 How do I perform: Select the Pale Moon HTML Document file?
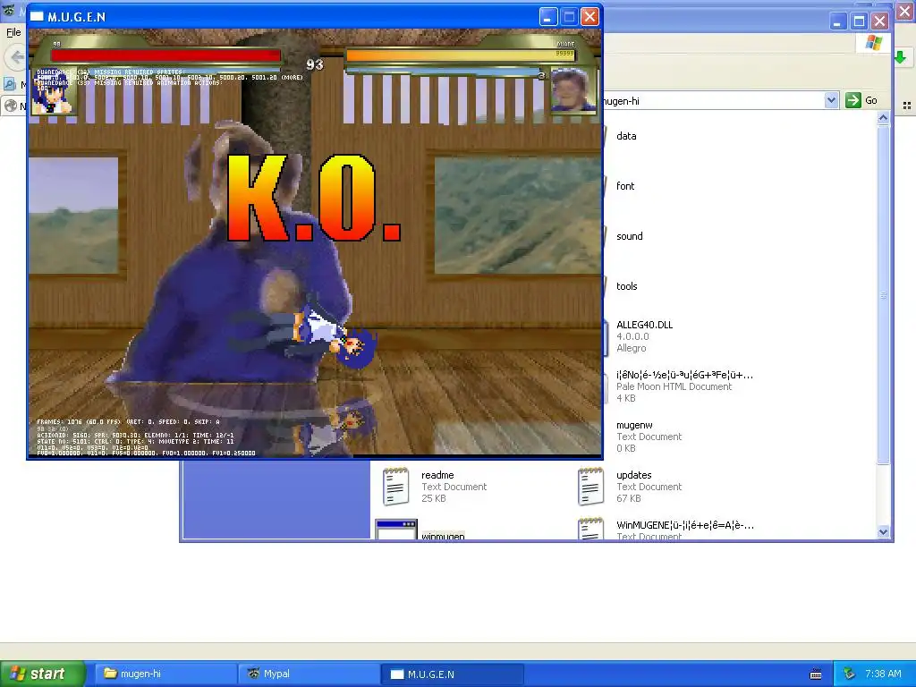pos(684,386)
